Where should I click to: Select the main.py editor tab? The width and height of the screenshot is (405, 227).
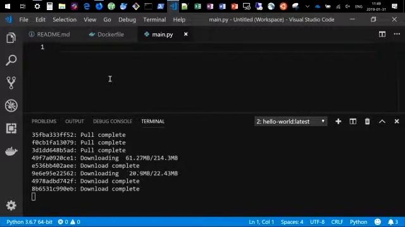(163, 34)
